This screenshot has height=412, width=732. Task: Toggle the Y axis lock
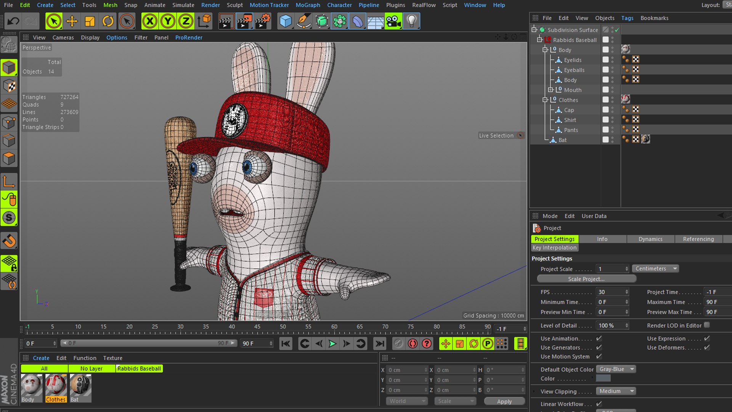(168, 21)
